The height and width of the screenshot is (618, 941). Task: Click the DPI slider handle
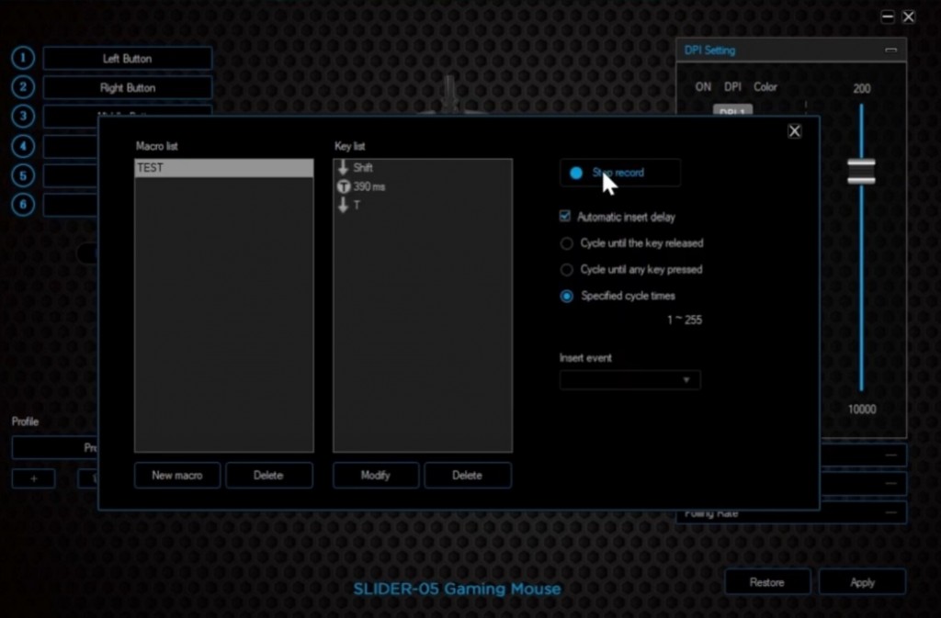(861, 172)
